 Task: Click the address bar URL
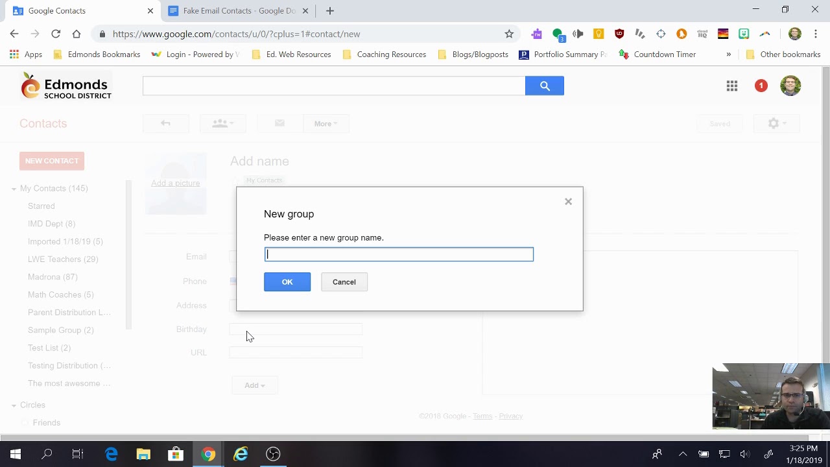(236, 34)
